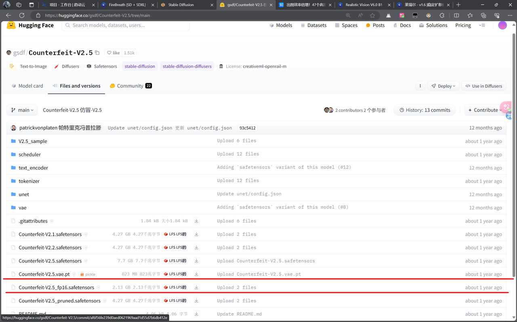The height and width of the screenshot is (322, 517).
Task: Switch to FireBreath [SD + SDXL] browser tab
Action: (127, 5)
